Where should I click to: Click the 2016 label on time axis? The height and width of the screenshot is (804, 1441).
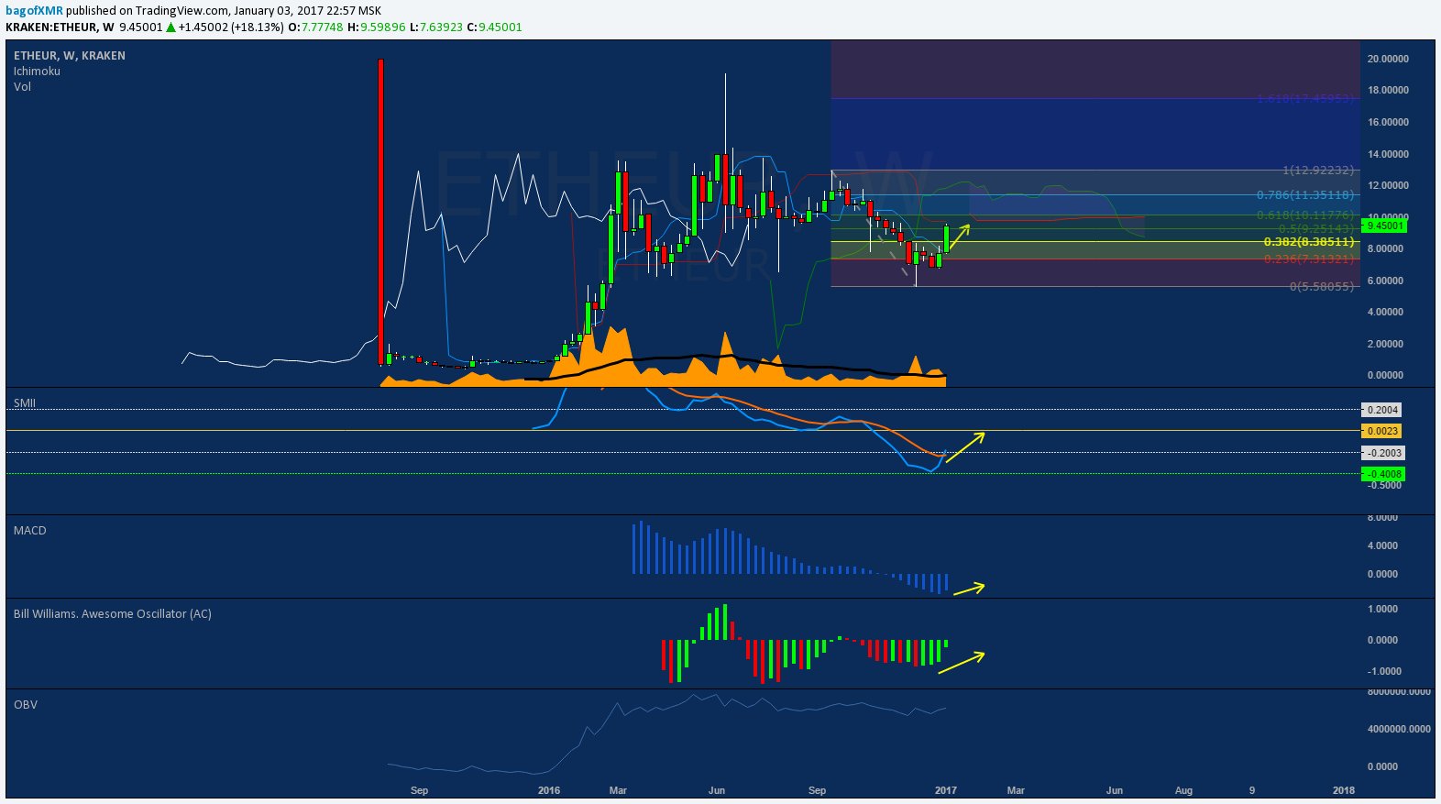click(x=549, y=791)
